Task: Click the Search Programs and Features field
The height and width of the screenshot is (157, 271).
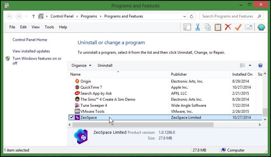Action: pos(232,16)
